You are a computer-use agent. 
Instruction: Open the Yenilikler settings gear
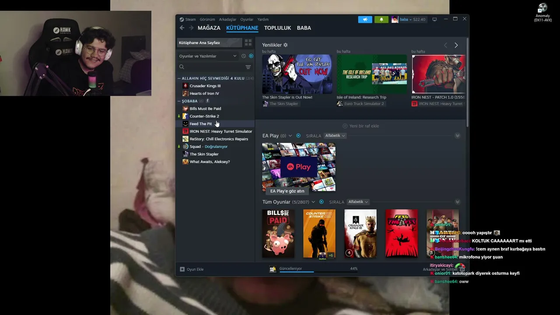pyautogui.click(x=286, y=45)
